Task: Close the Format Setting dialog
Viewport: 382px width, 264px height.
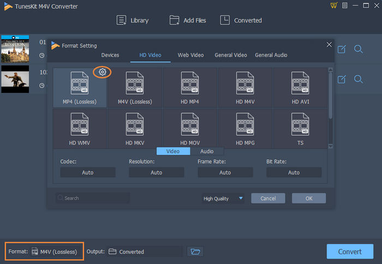Action: pyautogui.click(x=329, y=45)
